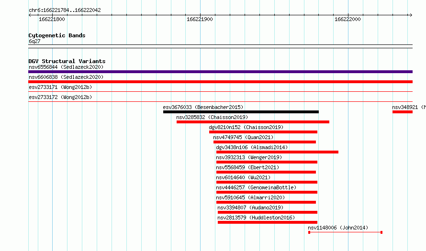Click the nsv6556844 (Sedlazeck2020) variant label
This screenshot has width=426, height=251.
coord(66,67)
